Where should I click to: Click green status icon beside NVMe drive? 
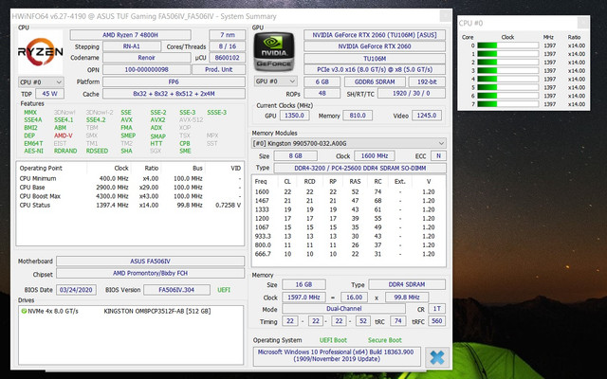click(24, 311)
